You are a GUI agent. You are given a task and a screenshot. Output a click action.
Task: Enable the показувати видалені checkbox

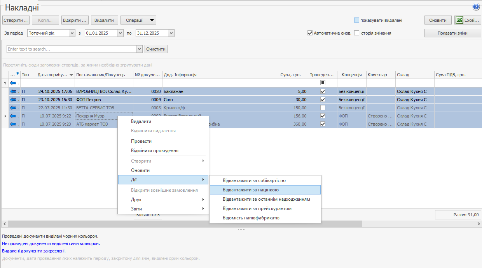point(356,20)
